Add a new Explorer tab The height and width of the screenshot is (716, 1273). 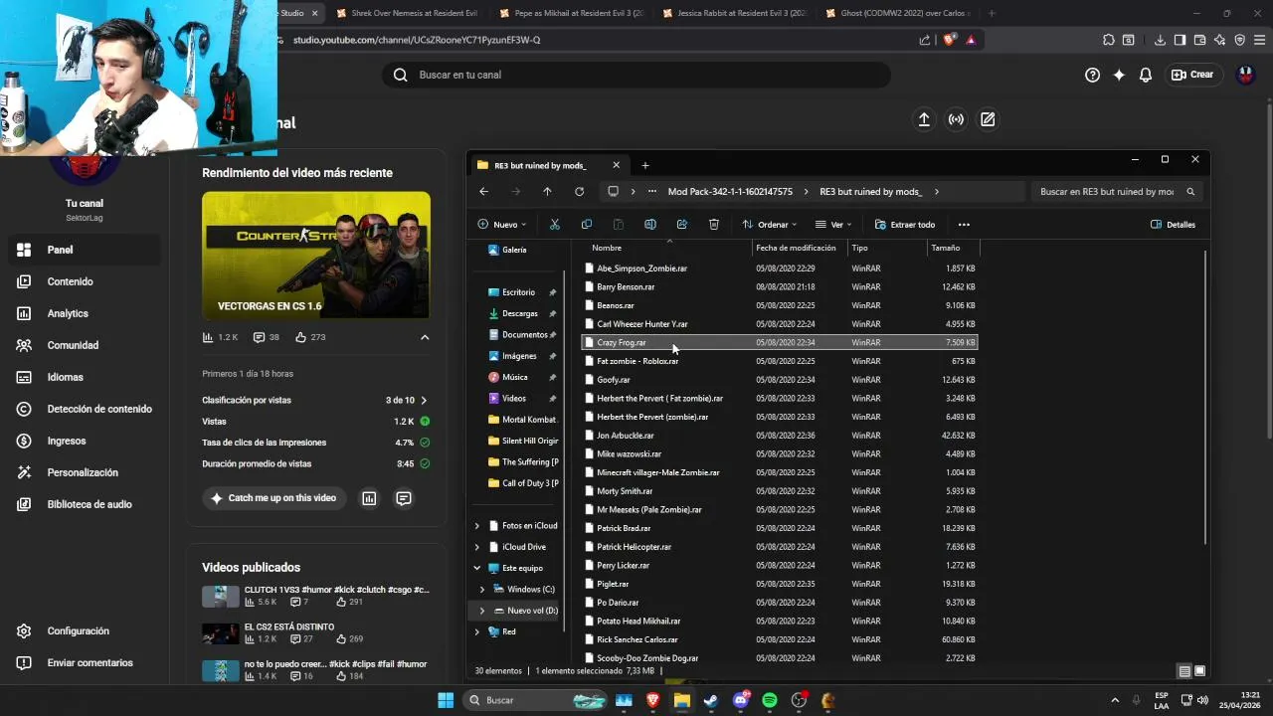click(645, 165)
